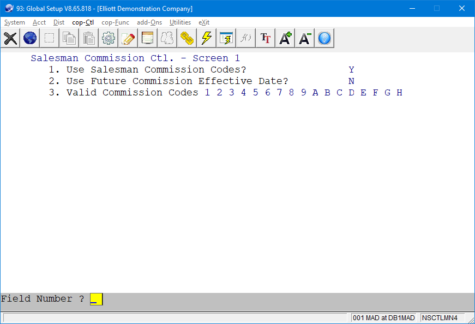Click commission code H value
This screenshot has height=324, width=475.
coord(399,92)
